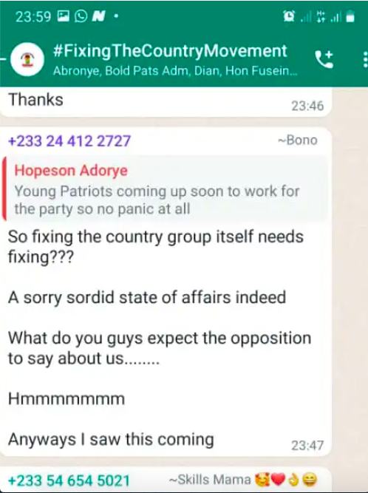Tap the "Anyways I saw this coming" text
Image resolution: width=368 pixels, height=493 pixels.
pyautogui.click(x=111, y=439)
